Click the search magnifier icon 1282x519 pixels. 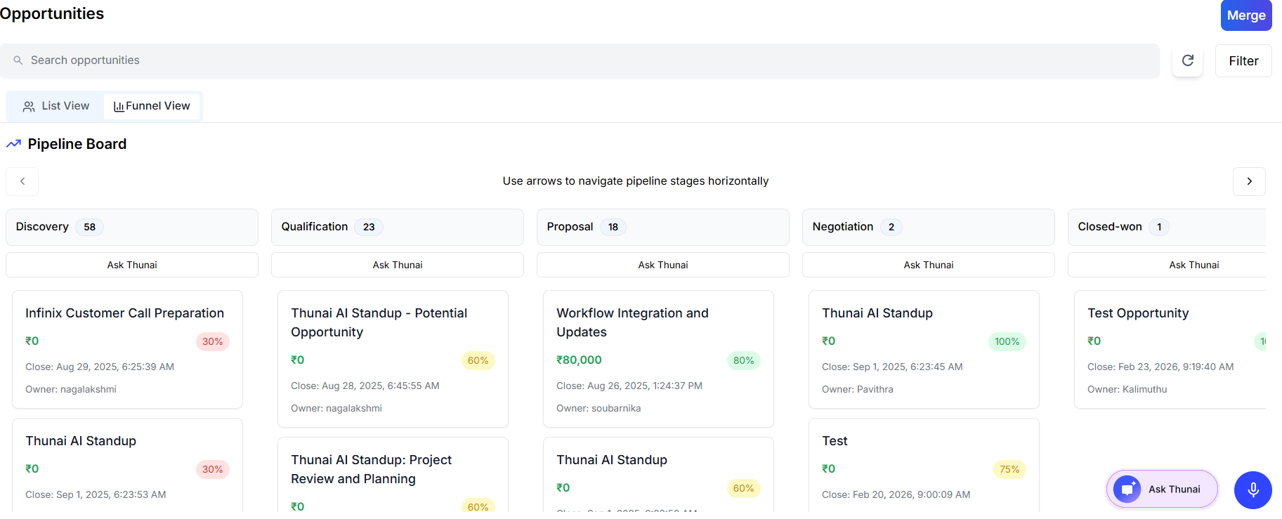click(x=18, y=60)
